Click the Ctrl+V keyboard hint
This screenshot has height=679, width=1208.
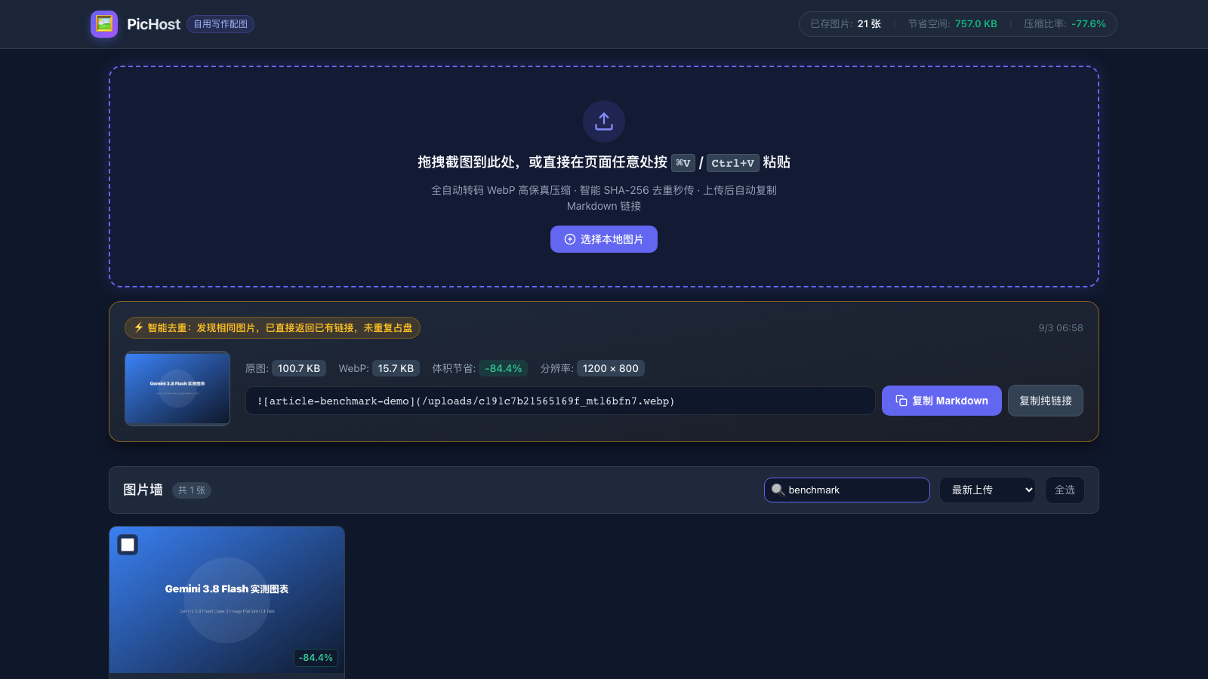[x=732, y=163]
